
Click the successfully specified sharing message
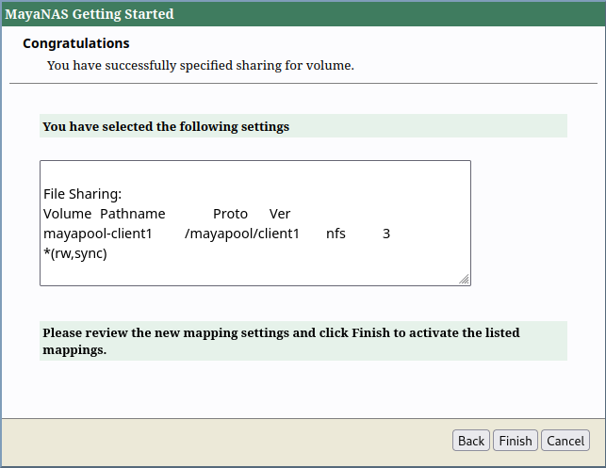[x=200, y=66]
